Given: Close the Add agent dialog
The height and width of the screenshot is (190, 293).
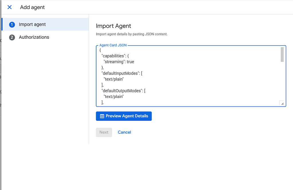Looking at the screenshot, I should [9, 7].
